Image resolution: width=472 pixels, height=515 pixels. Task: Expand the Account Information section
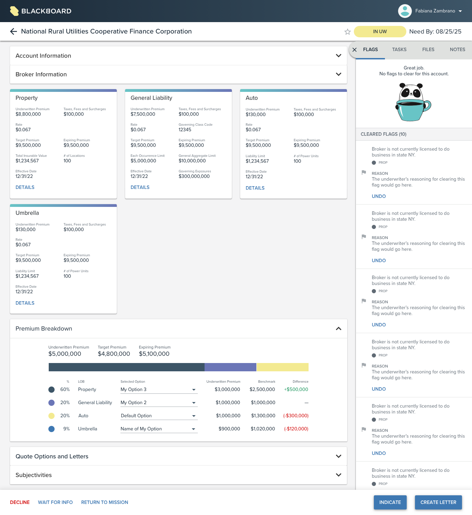(178, 56)
